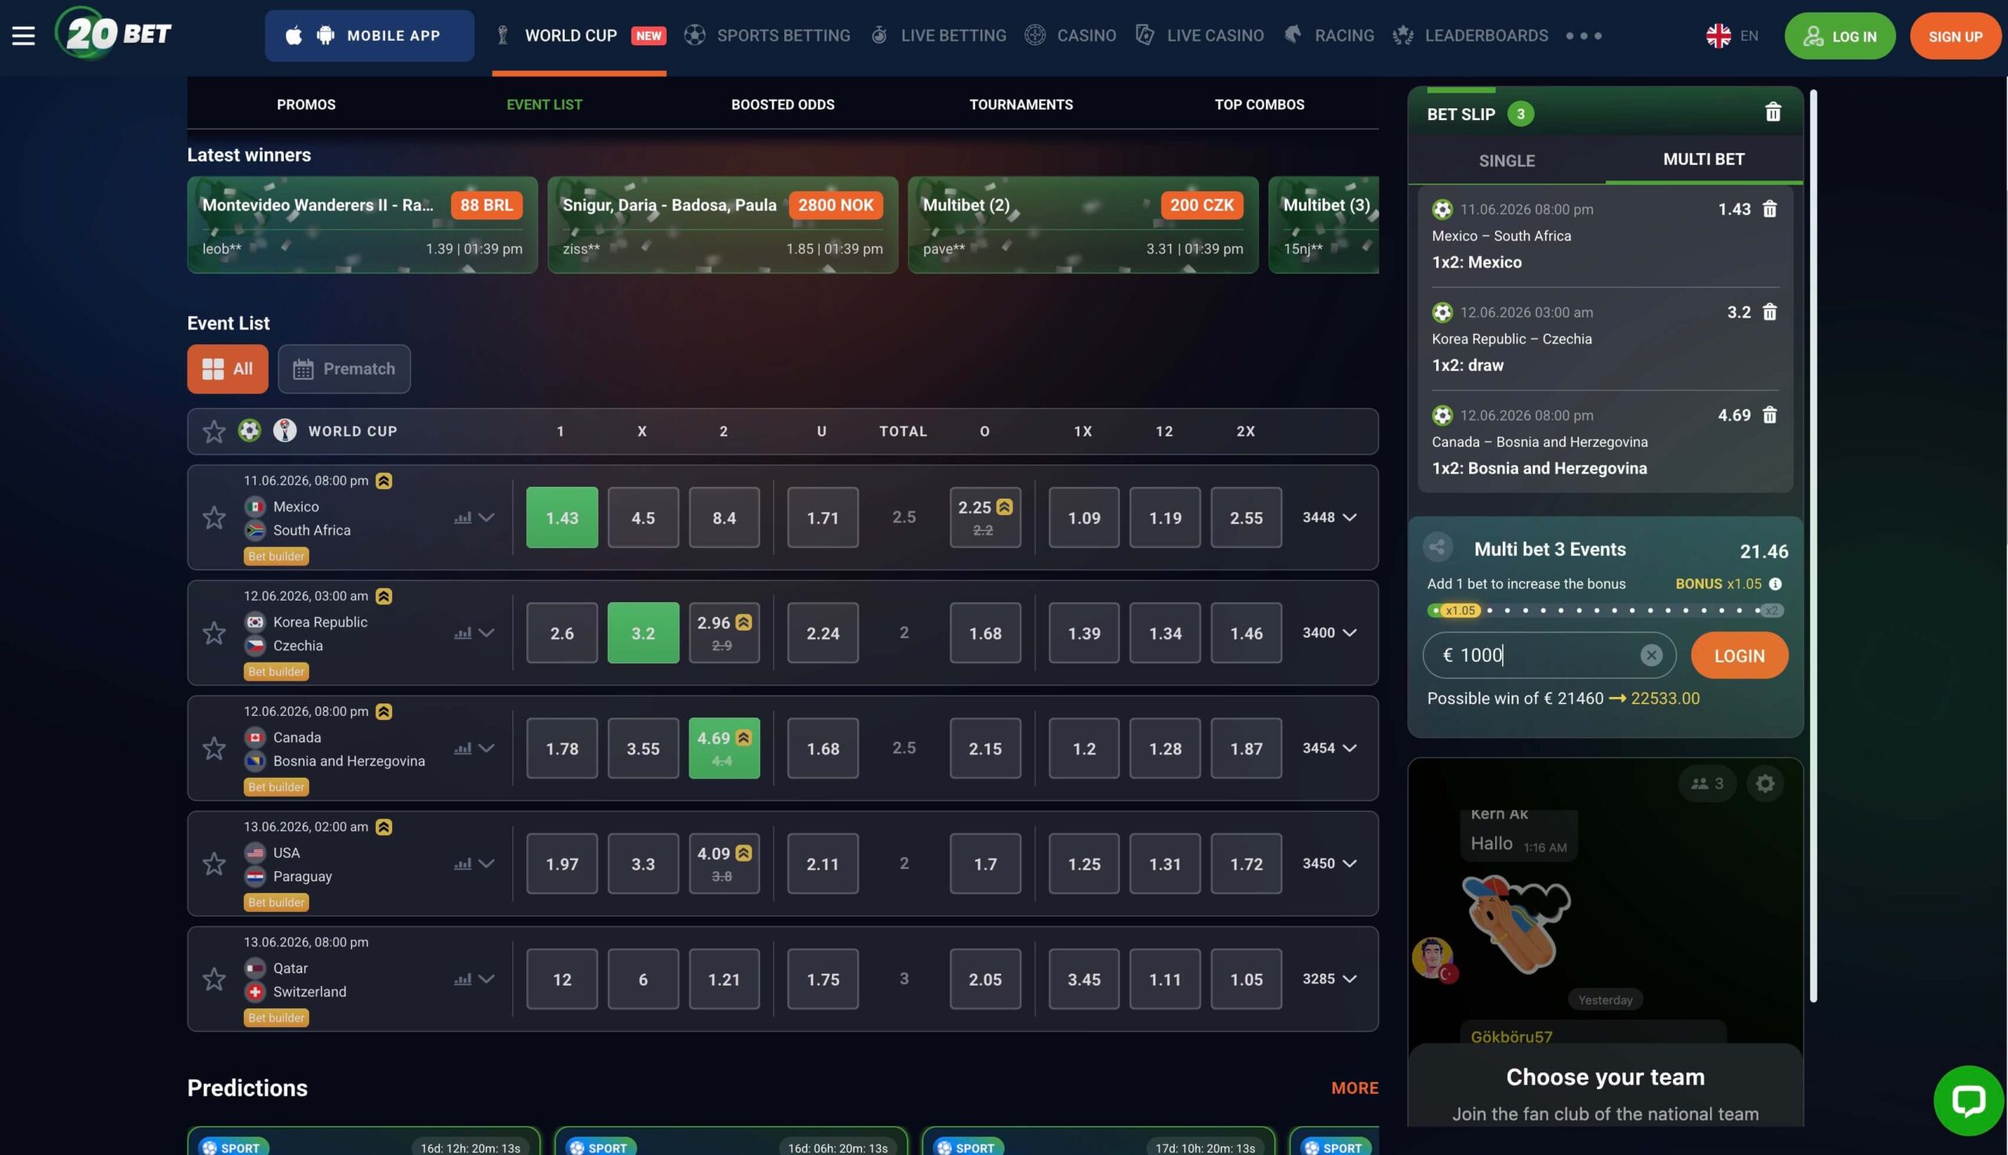Select the All events filter

click(227, 369)
